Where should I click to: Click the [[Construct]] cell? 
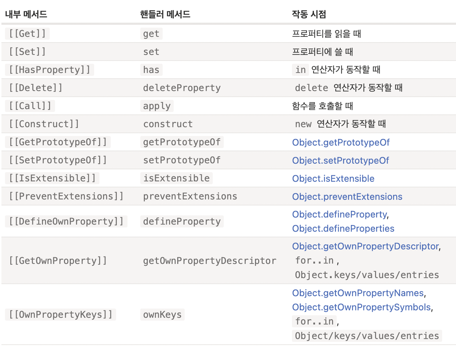pos(44,124)
